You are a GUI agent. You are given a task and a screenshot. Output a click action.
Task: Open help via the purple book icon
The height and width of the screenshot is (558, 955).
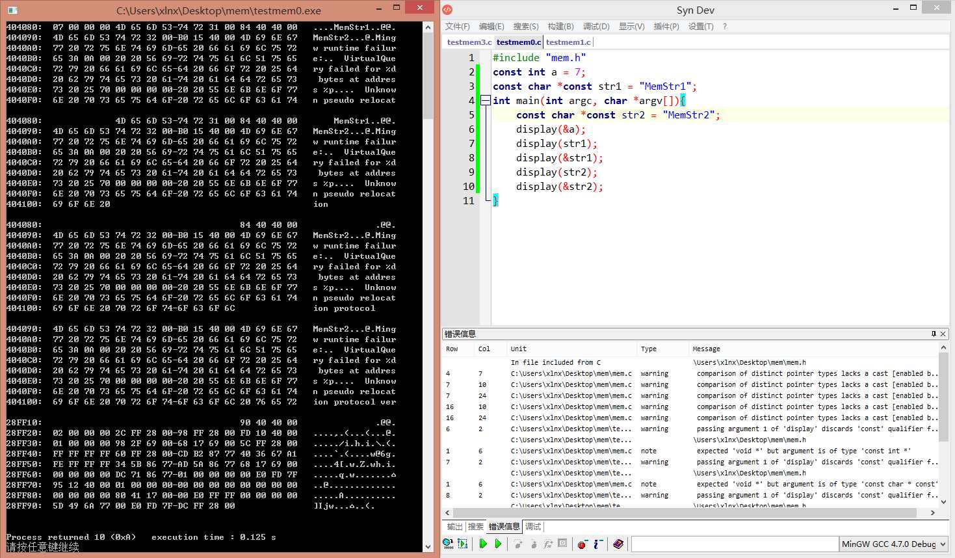pyautogui.click(x=618, y=544)
